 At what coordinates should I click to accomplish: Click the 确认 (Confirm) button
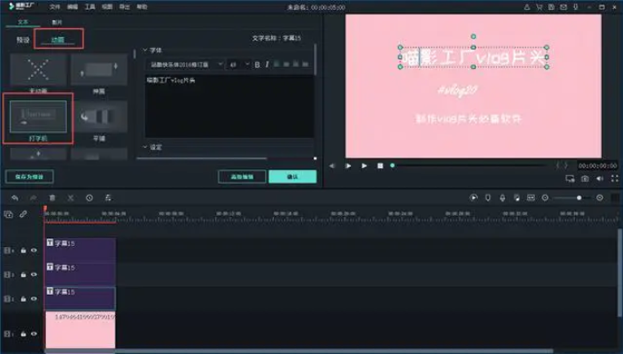pyautogui.click(x=292, y=176)
